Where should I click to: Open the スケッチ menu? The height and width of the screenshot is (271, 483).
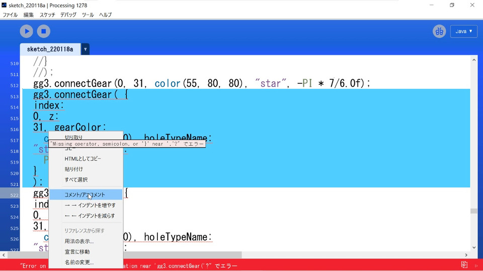(47, 15)
